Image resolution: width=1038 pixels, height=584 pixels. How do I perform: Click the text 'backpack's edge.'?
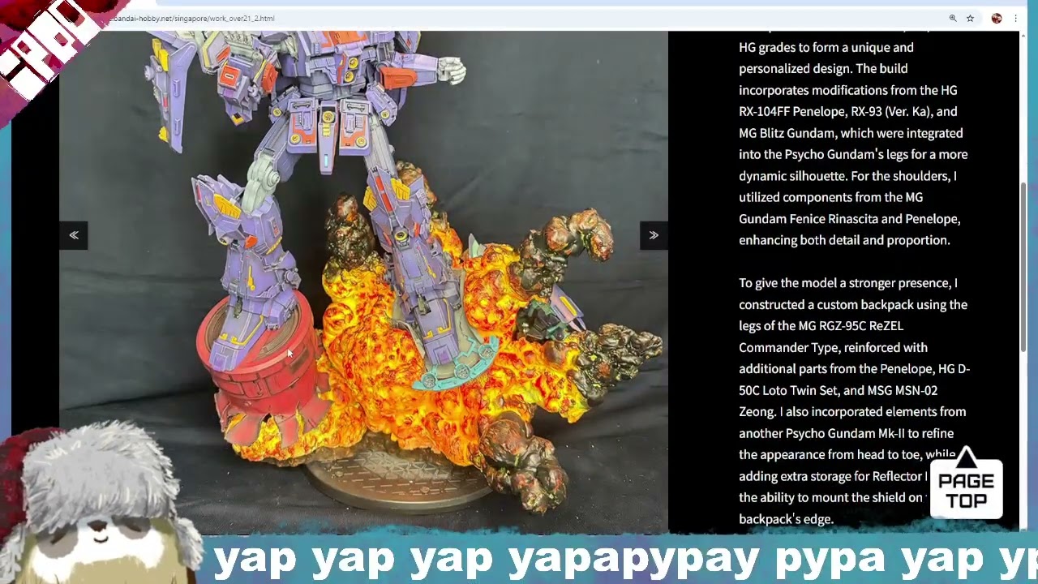786,519
